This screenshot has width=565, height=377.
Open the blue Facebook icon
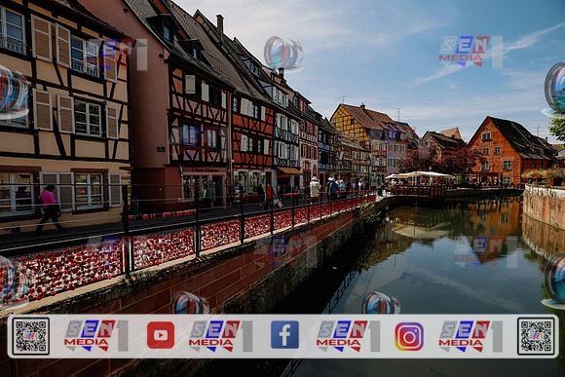[x=284, y=335]
